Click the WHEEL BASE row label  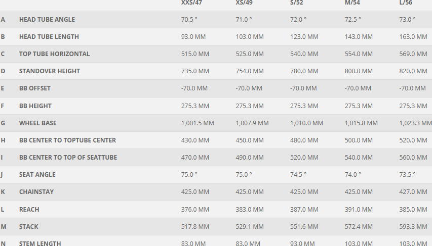click(x=37, y=123)
